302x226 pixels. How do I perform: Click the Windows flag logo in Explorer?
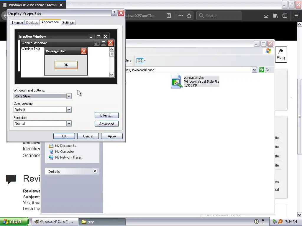(268, 51)
